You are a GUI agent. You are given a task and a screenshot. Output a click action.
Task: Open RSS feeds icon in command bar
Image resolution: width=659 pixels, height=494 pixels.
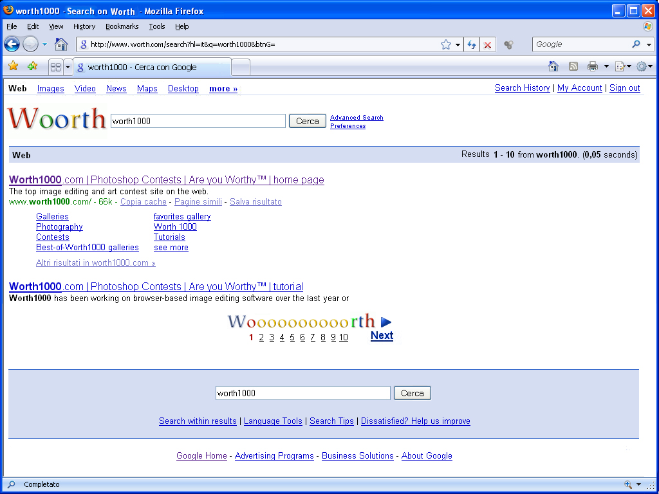[573, 66]
